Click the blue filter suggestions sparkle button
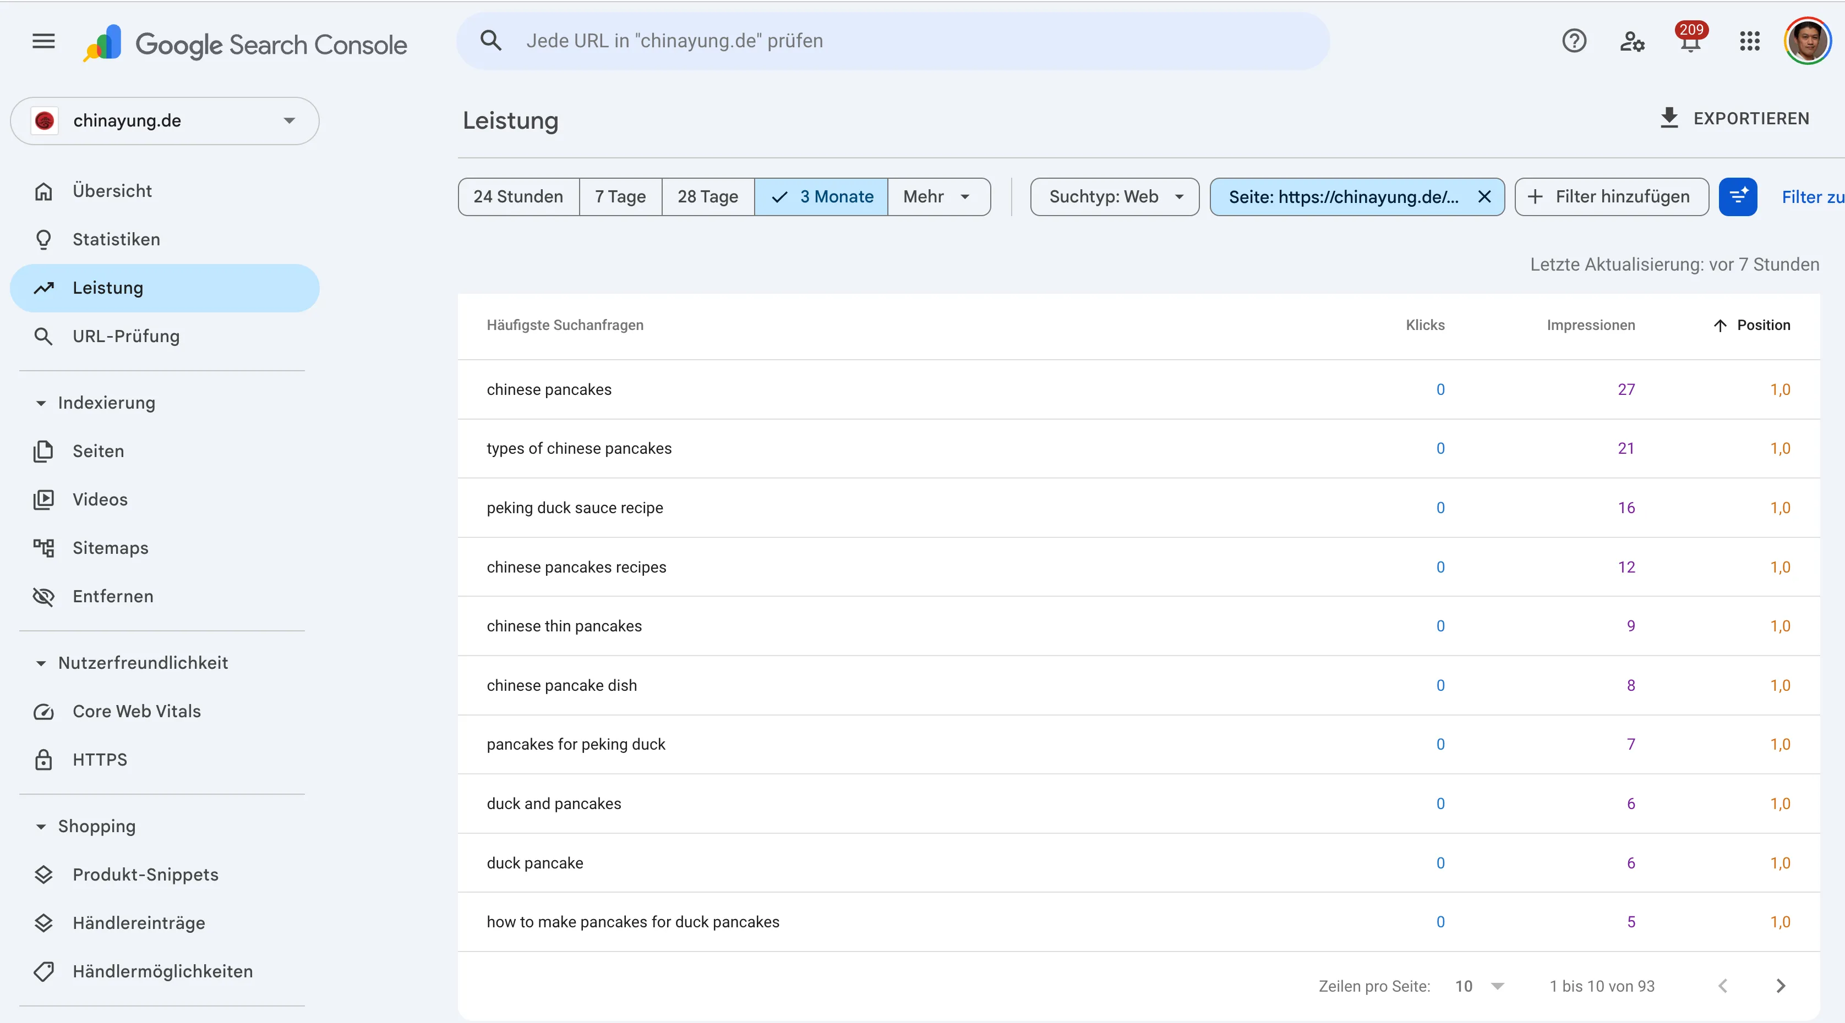The width and height of the screenshot is (1845, 1023). pyautogui.click(x=1738, y=197)
